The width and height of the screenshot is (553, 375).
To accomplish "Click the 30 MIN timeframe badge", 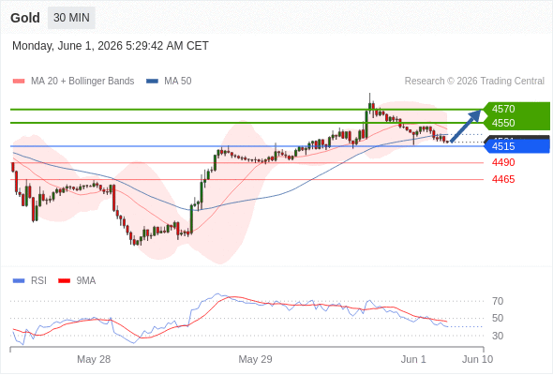I will pos(71,18).
